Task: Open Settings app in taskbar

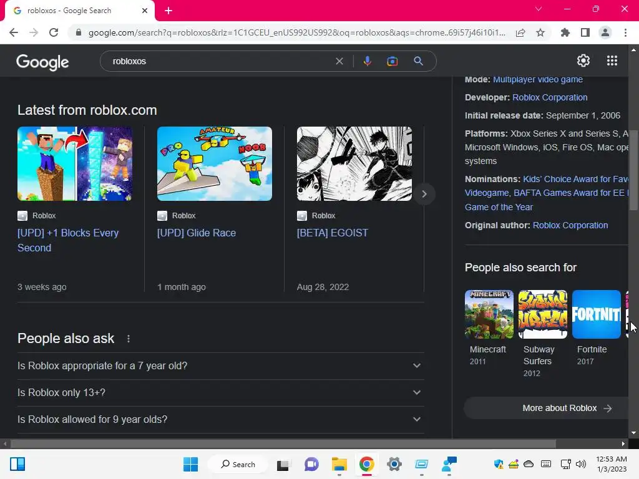Action: click(394, 464)
